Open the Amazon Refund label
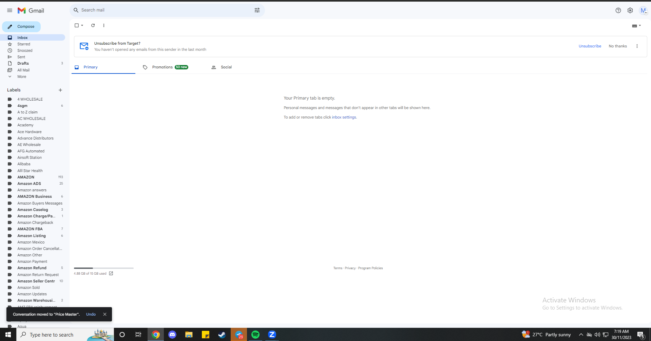This screenshot has height=341, width=651. [x=33, y=268]
